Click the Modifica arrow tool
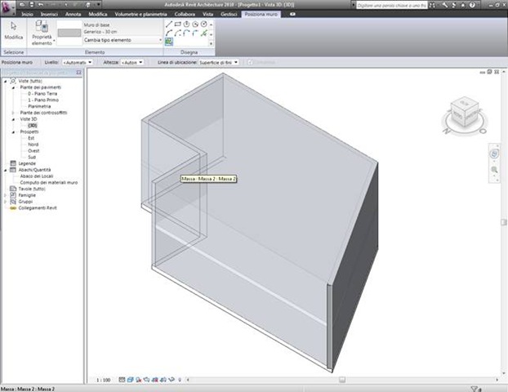 pos(14,31)
